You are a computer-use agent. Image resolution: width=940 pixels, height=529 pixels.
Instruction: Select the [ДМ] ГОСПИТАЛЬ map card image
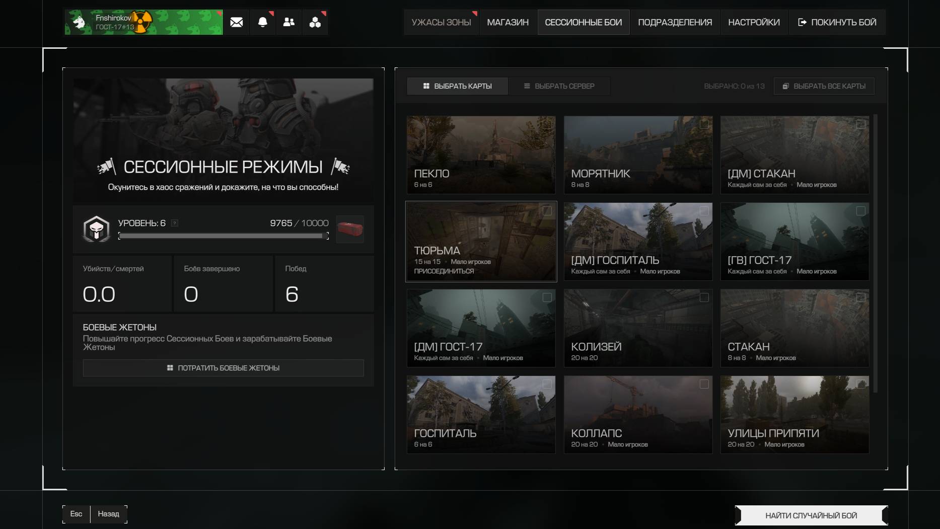638,242
